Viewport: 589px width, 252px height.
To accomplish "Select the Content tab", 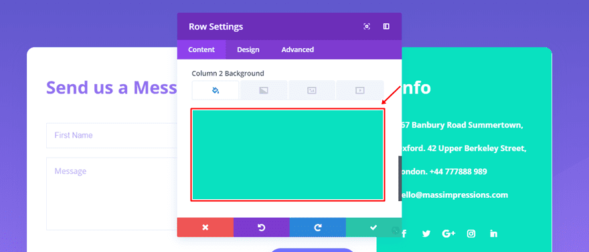I will (x=201, y=49).
